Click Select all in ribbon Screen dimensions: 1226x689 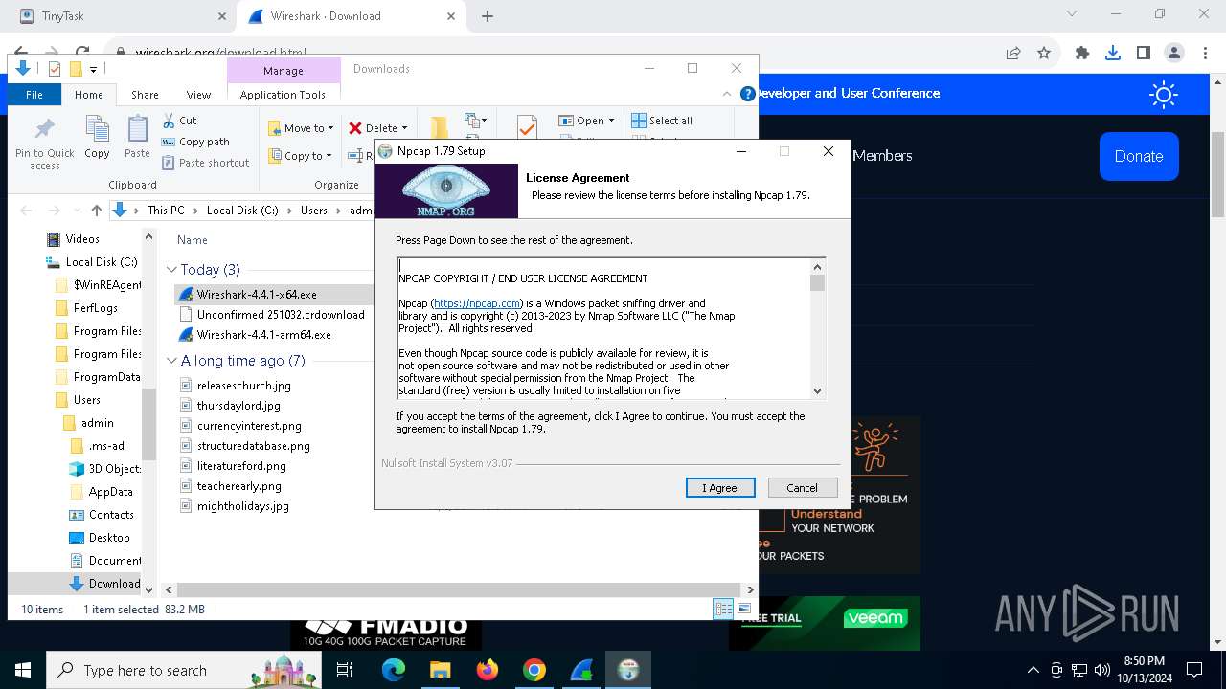(661, 121)
